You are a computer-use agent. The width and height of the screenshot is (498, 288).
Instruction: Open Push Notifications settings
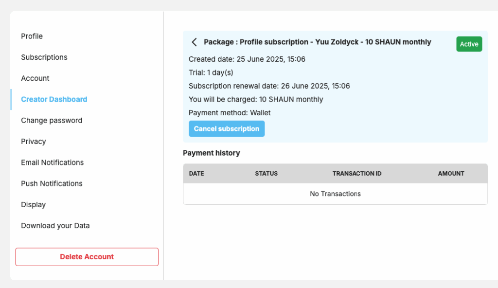pos(52,183)
